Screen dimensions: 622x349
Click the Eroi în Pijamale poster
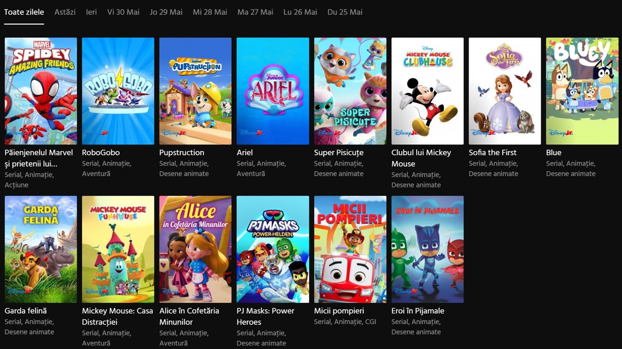[x=428, y=249]
